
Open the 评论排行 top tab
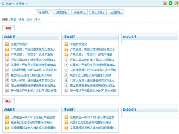79,12
